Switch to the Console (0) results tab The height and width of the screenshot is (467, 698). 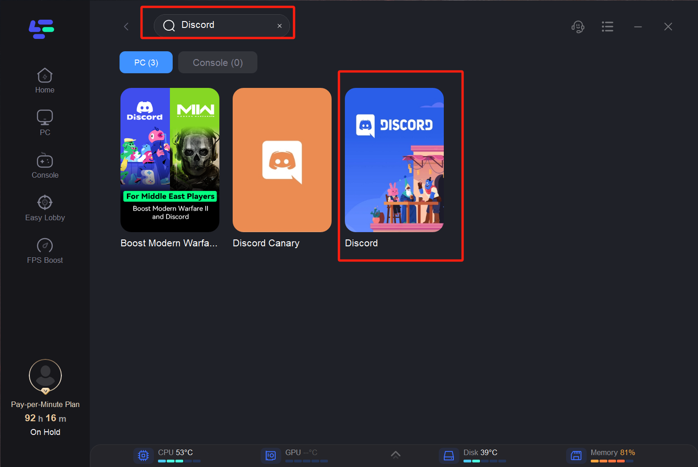218,63
